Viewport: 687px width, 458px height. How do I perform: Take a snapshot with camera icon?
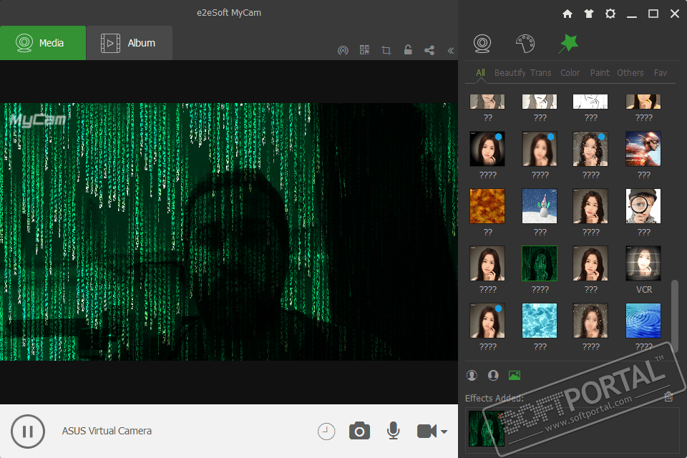pyautogui.click(x=359, y=432)
